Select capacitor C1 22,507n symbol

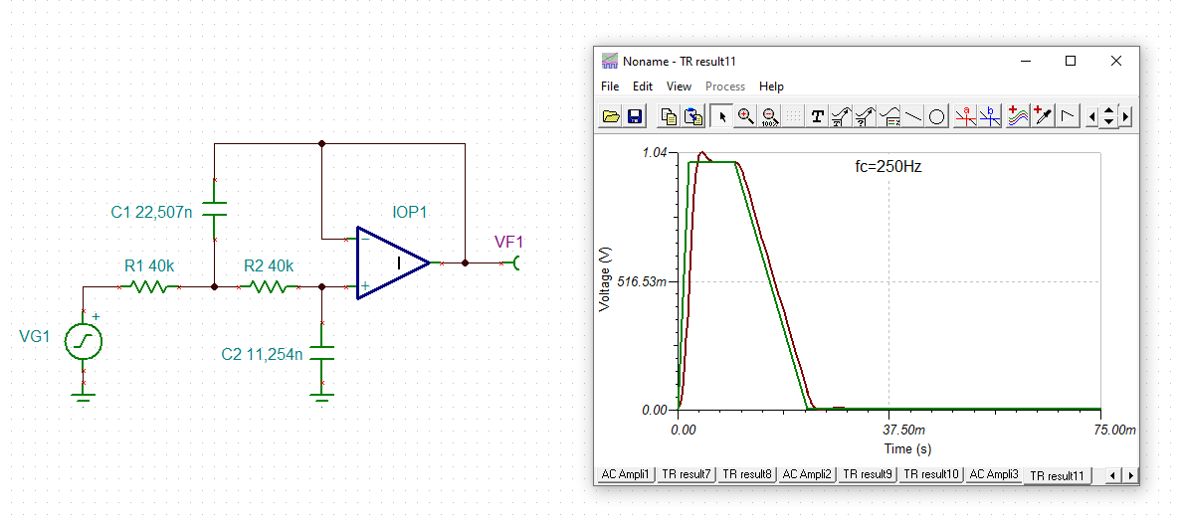click(215, 209)
